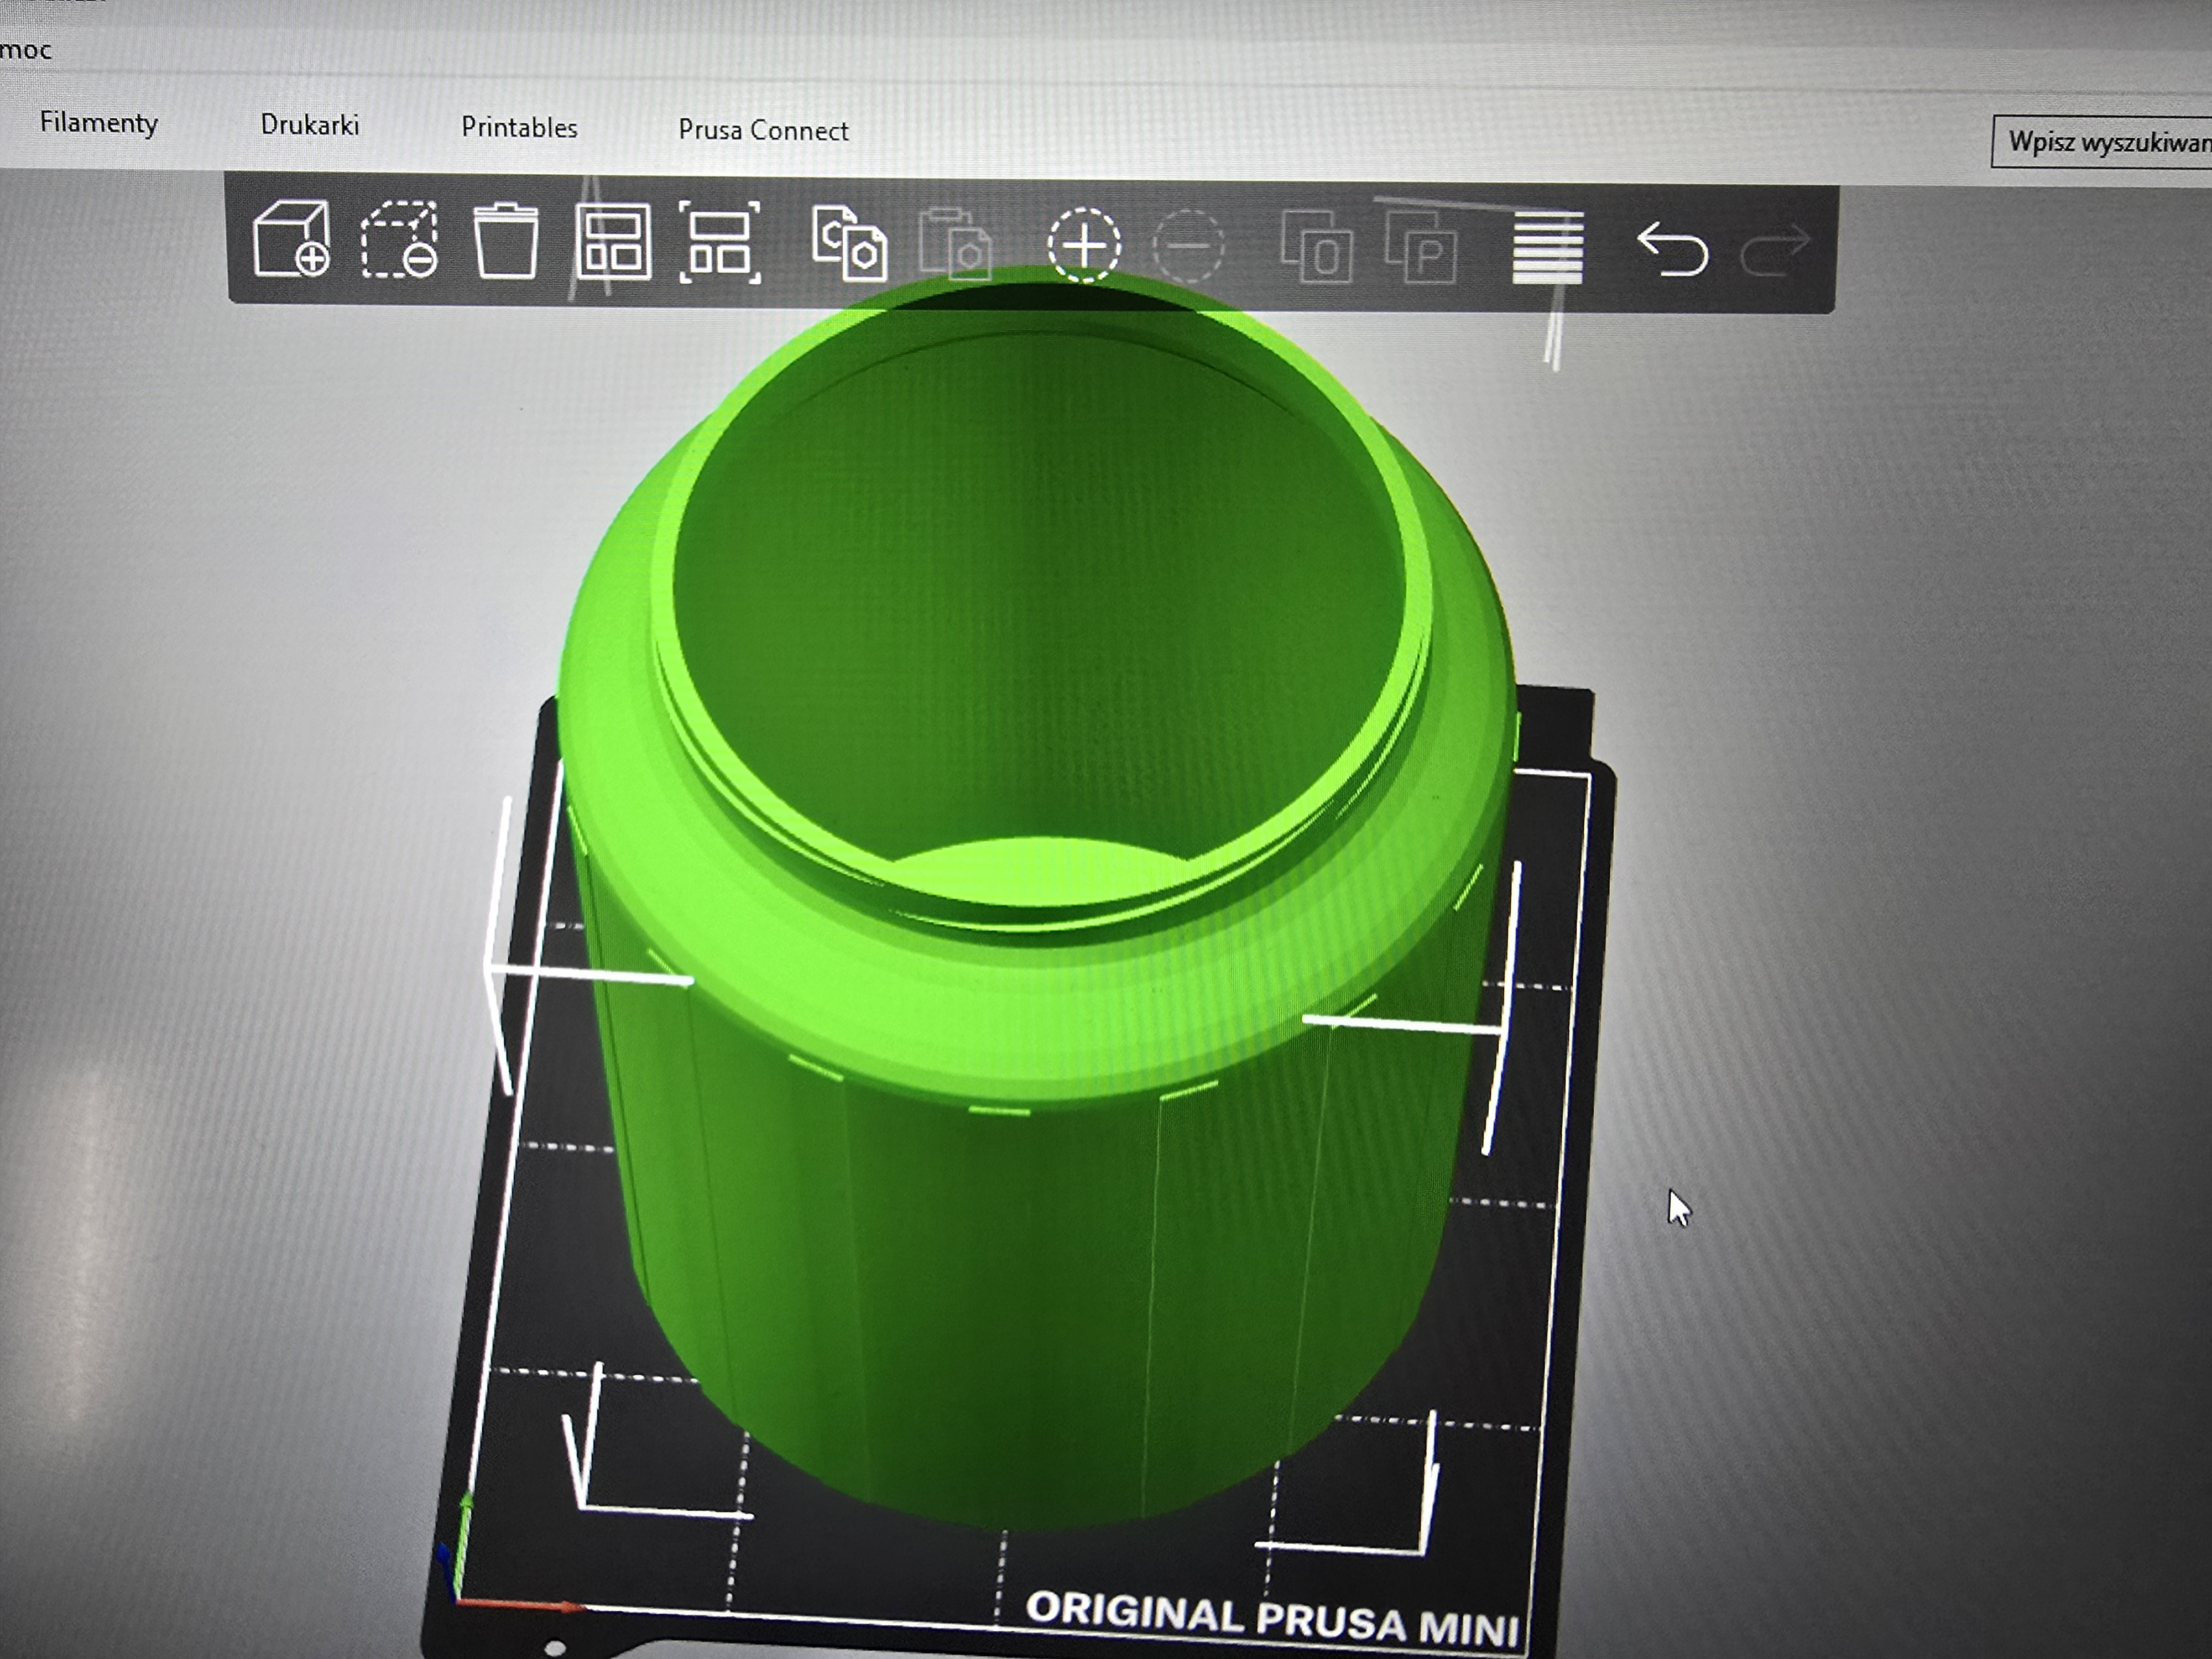Image resolution: width=2212 pixels, height=1659 pixels.
Task: Open the Filamenty tab
Action: coord(99,123)
